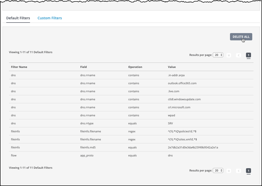Select the crl.microsoft.com value
The image size is (262, 186).
179,107
